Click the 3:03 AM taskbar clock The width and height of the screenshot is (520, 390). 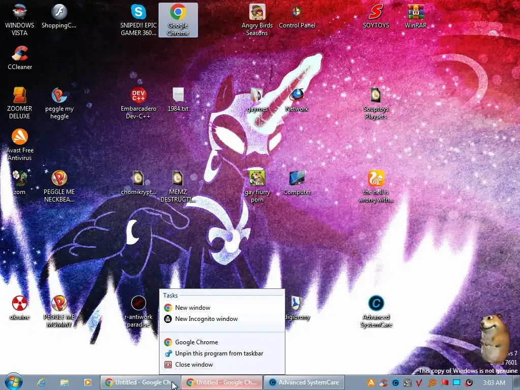(x=494, y=383)
